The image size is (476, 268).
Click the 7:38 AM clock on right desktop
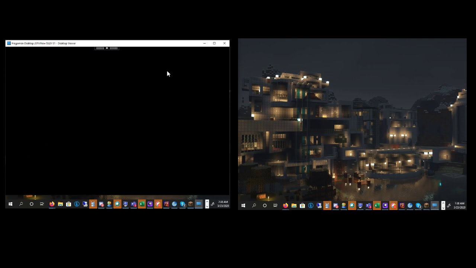click(x=460, y=205)
